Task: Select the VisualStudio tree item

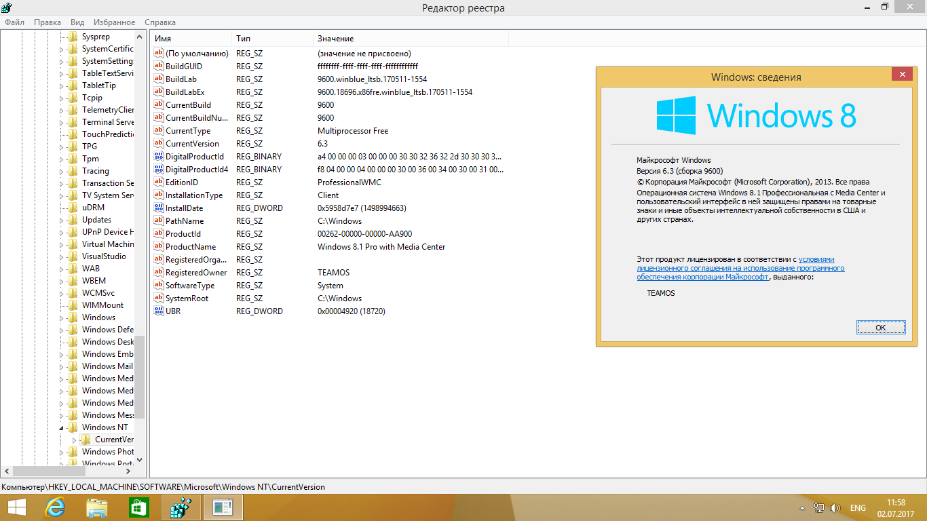Action: pyautogui.click(x=104, y=256)
